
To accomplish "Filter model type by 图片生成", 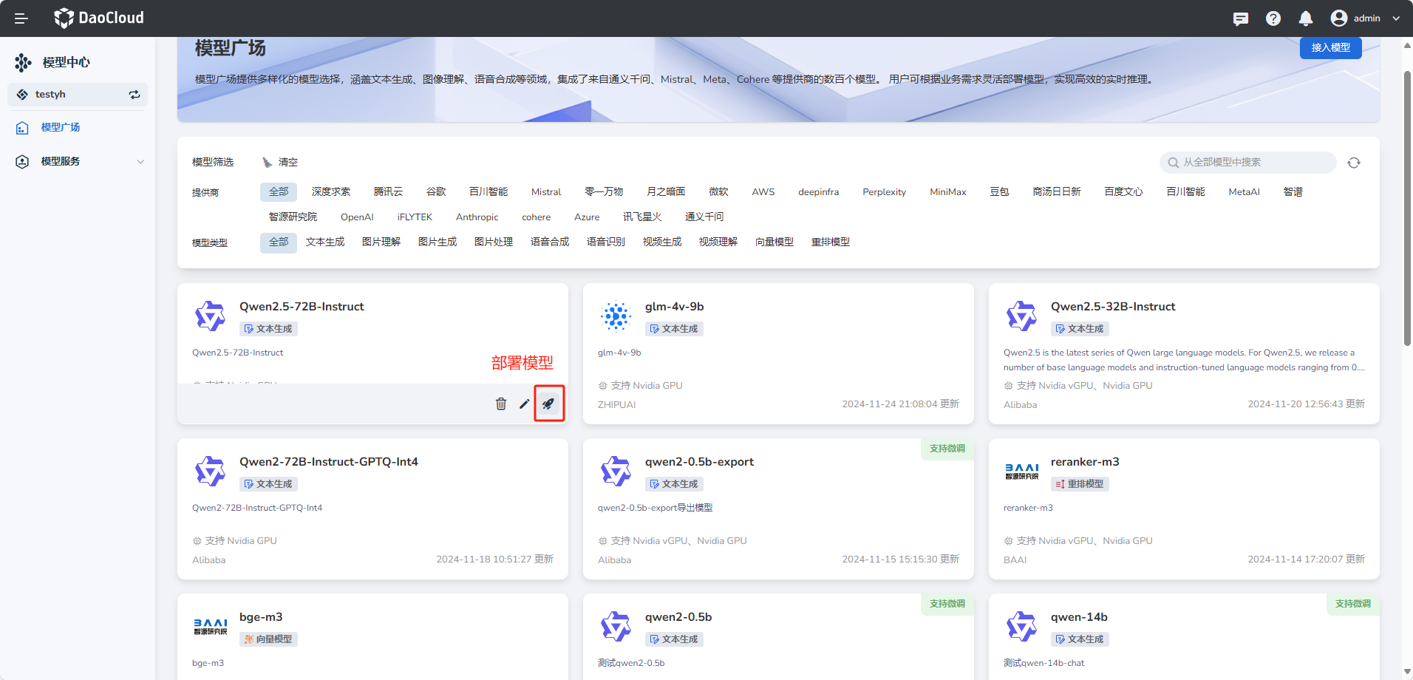I will click(437, 242).
